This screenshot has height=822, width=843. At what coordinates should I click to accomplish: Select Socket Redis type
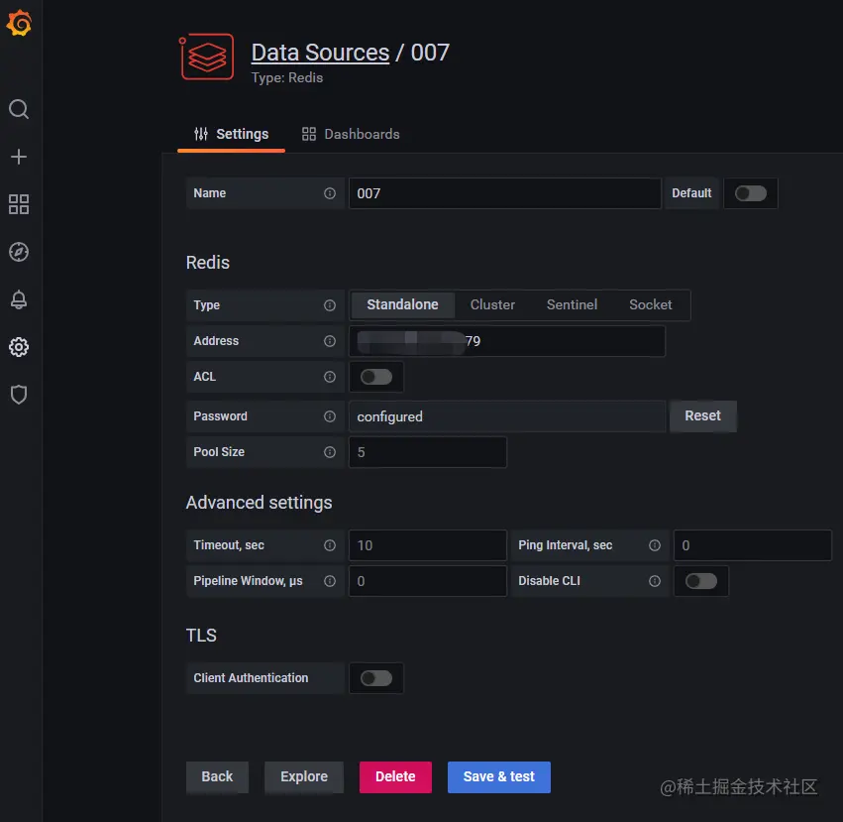pos(650,305)
